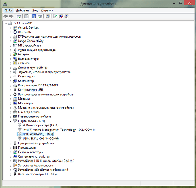
Task: Open the Вид menu
Action: (35, 11)
